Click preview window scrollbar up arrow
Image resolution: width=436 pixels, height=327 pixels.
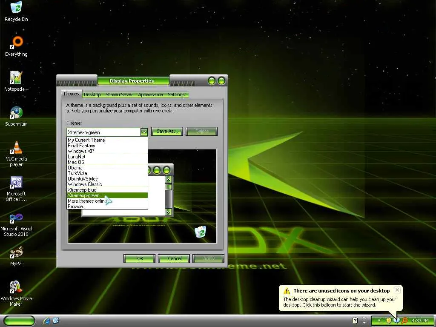pyautogui.click(x=168, y=180)
